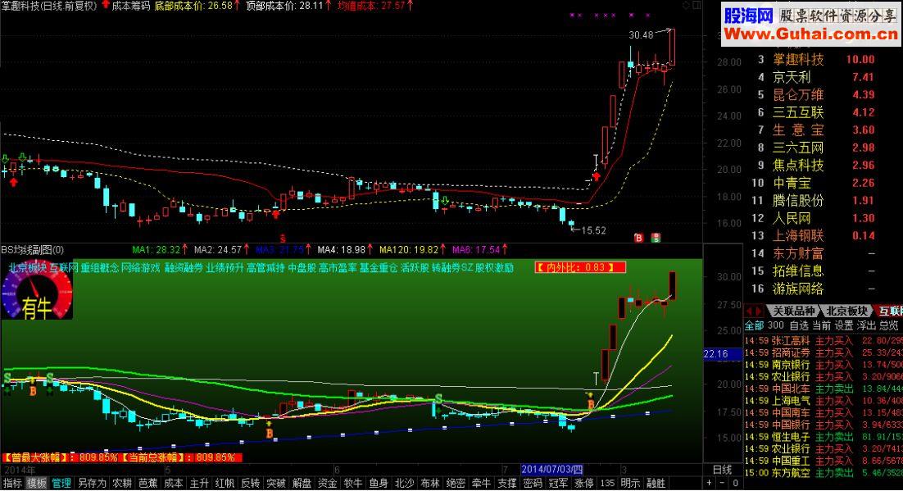This screenshot has height=491, width=903.
Task: Apply the 突破 template
Action: click(x=276, y=483)
